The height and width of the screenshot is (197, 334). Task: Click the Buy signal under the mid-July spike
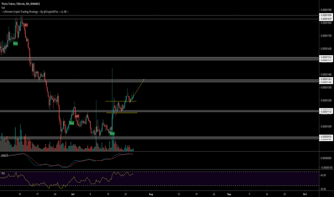[112, 134]
